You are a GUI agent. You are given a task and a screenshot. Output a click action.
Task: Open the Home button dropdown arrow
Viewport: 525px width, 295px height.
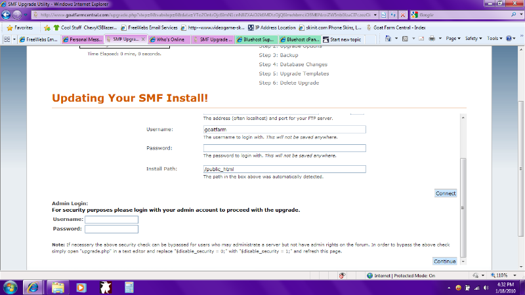click(396, 39)
